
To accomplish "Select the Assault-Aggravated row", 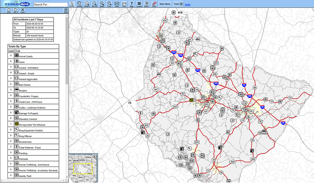I will pos(34,78).
